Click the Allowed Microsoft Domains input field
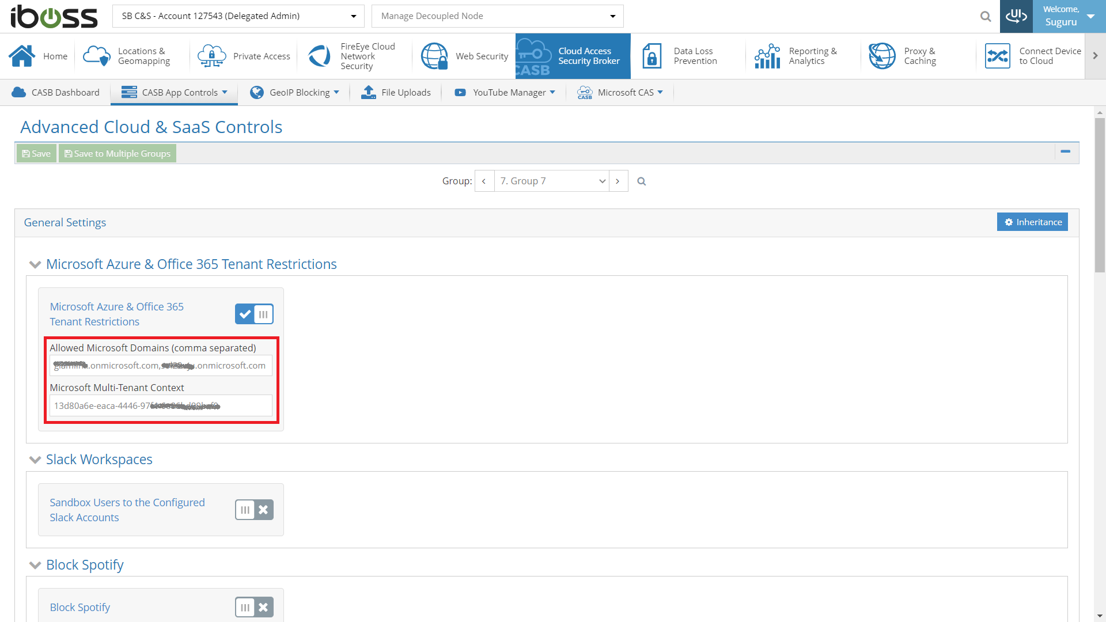 click(x=161, y=365)
